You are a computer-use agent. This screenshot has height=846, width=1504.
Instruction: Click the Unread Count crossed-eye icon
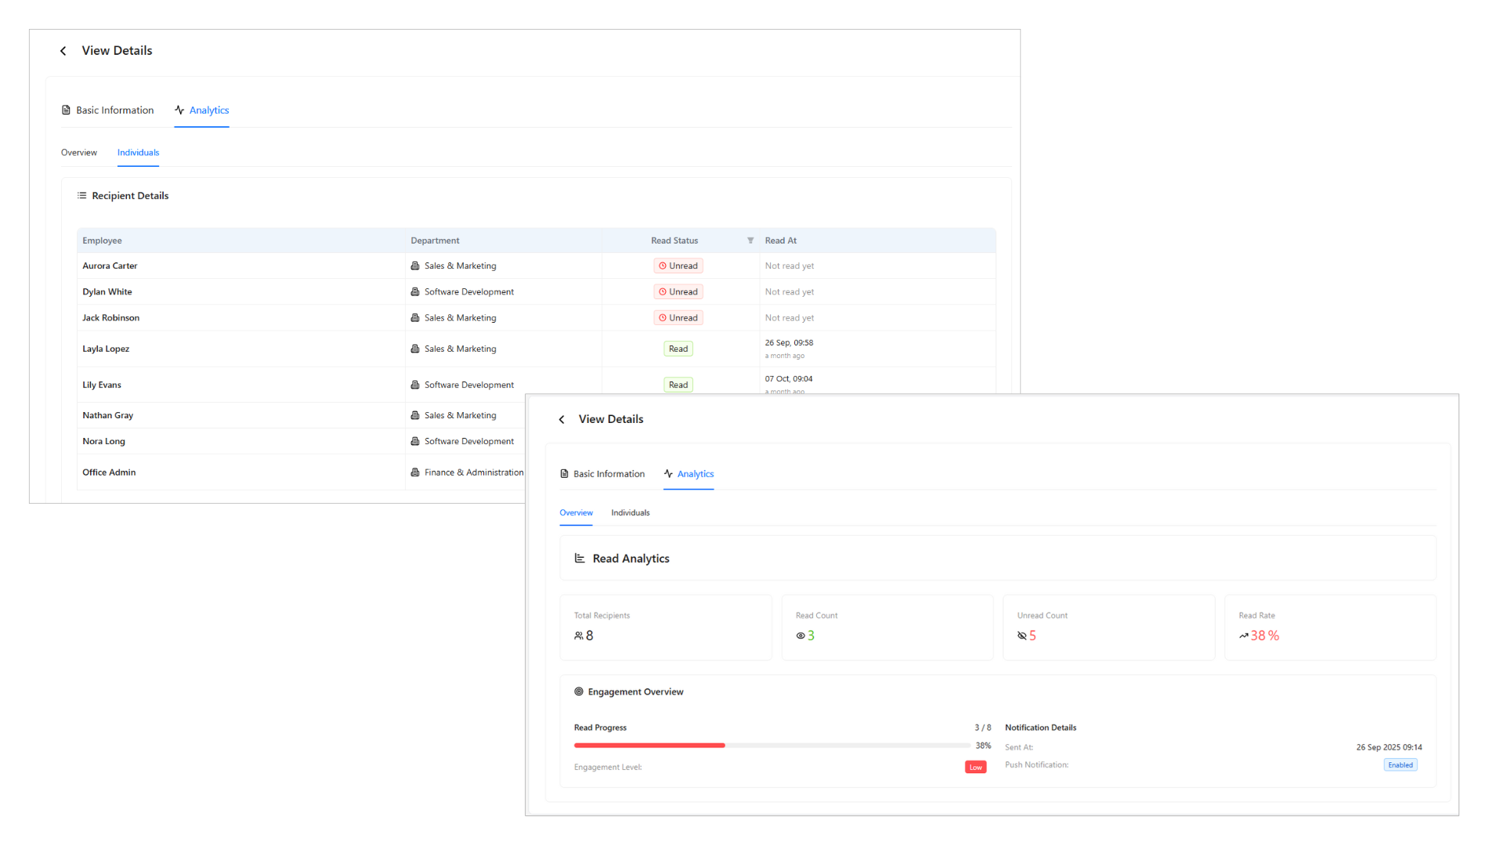click(1021, 636)
